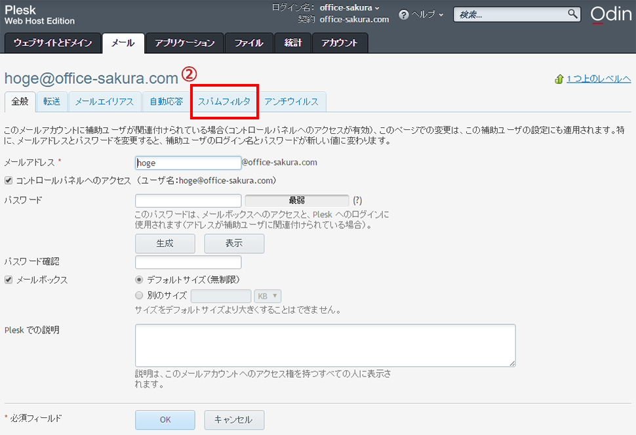The image size is (636, 435).
Task: Focus the top 検索 search box
Action: coord(517,14)
